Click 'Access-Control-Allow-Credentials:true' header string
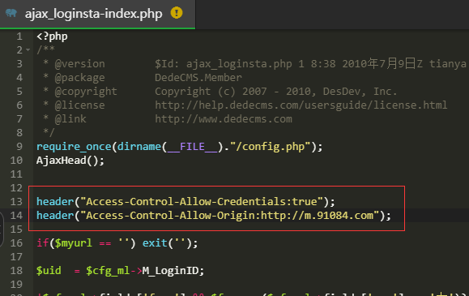Image resolution: width=469 pixels, height=296 pixels. pyautogui.click(x=202, y=202)
